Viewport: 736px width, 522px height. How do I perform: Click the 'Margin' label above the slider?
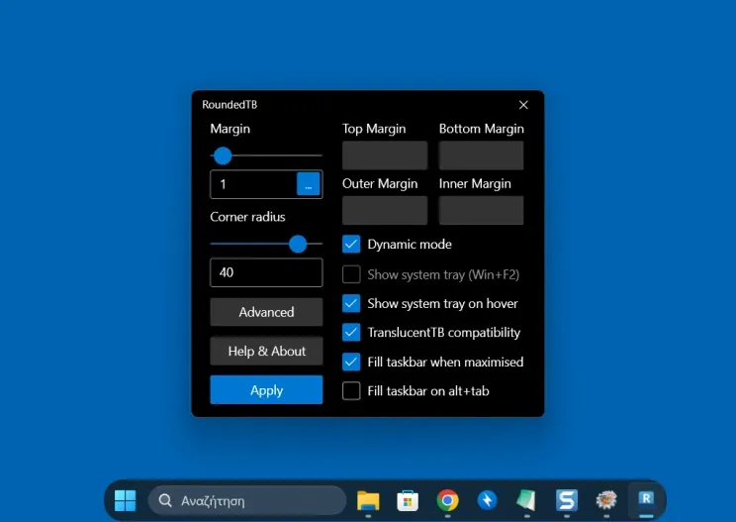pyautogui.click(x=230, y=129)
